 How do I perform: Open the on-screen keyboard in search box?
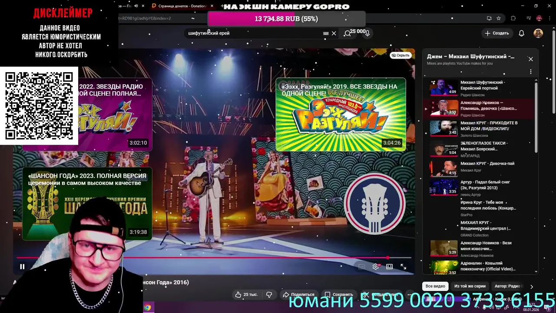tap(326, 33)
